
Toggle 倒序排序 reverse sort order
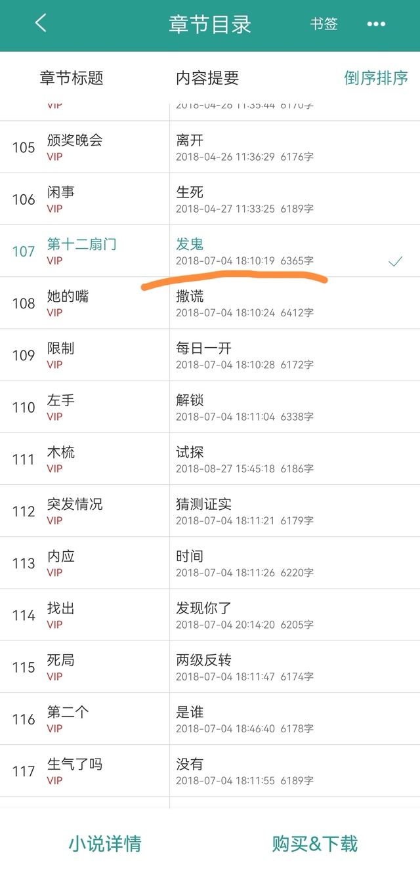tap(375, 78)
